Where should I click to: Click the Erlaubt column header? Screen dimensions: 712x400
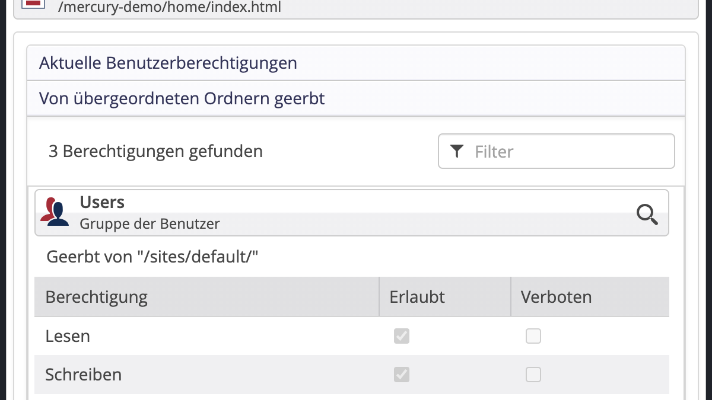pos(417,296)
